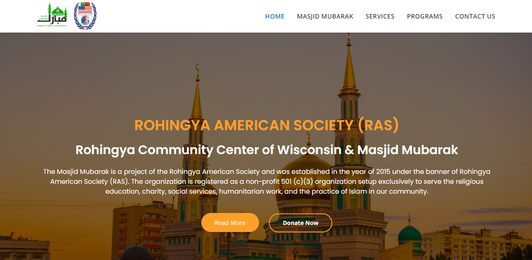Select PROGRAMS in the navigation bar
This screenshot has width=532, height=260.
pyautogui.click(x=425, y=16)
